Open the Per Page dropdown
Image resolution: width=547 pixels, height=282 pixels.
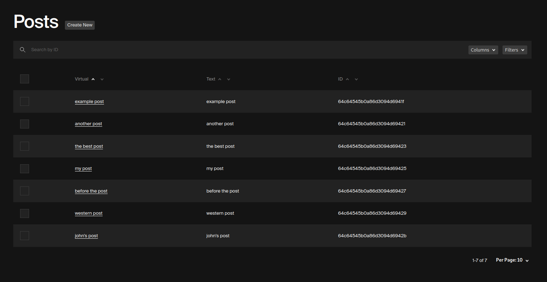pos(512,260)
